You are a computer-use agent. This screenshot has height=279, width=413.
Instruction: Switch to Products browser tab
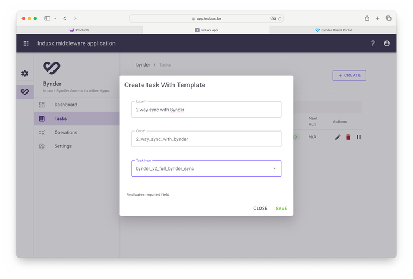pyautogui.click(x=79, y=30)
